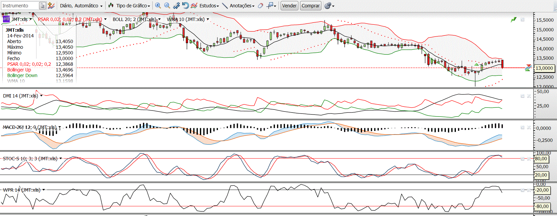The width and height of the screenshot is (557, 216).
Task: Click the Vender button
Action: [289, 6]
